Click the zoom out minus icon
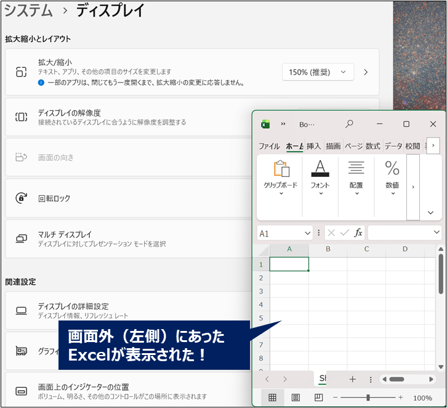Screen dimensions: 447x408 click(336, 398)
